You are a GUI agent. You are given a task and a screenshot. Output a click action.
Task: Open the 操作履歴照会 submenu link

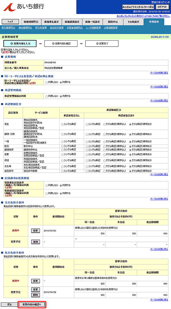point(25,28)
